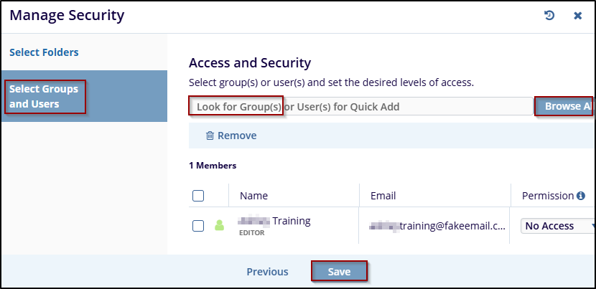This screenshot has width=596, height=289.
Task: Click the reset history icon in header
Action: (x=549, y=15)
